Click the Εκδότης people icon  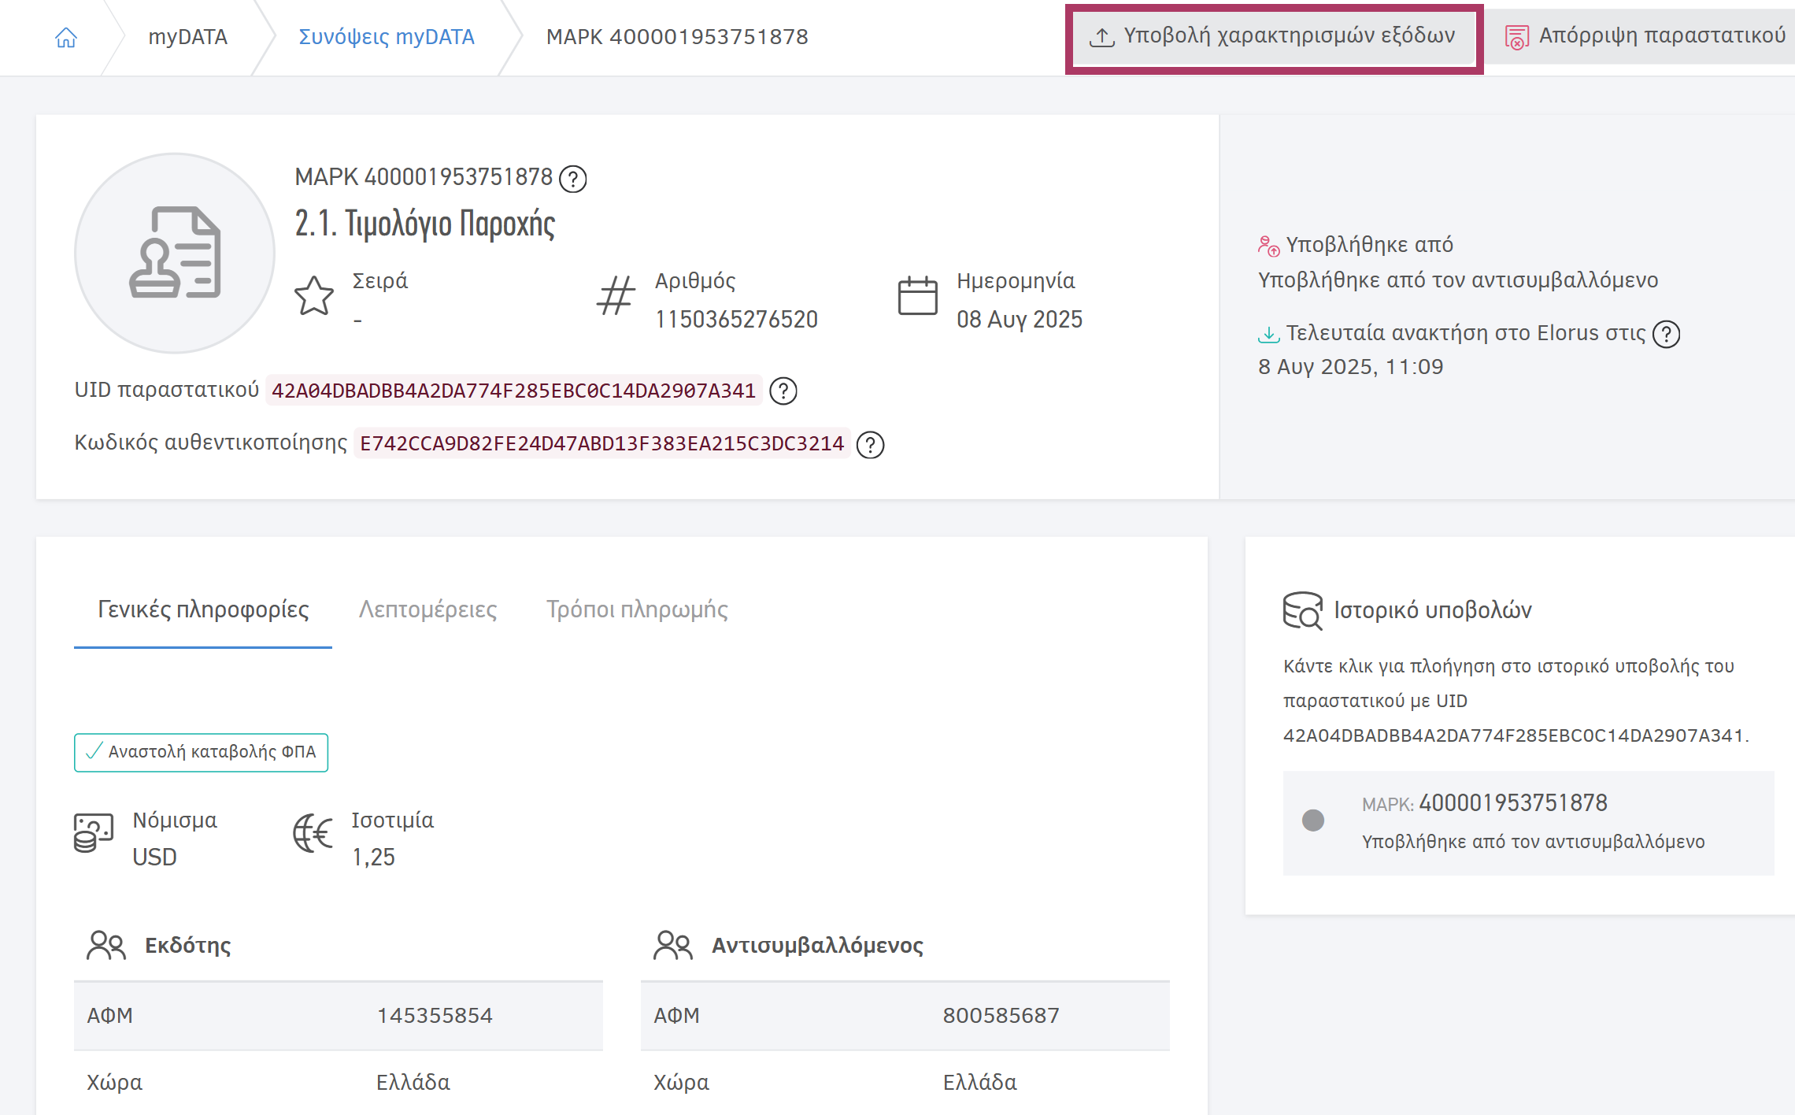[x=106, y=945]
